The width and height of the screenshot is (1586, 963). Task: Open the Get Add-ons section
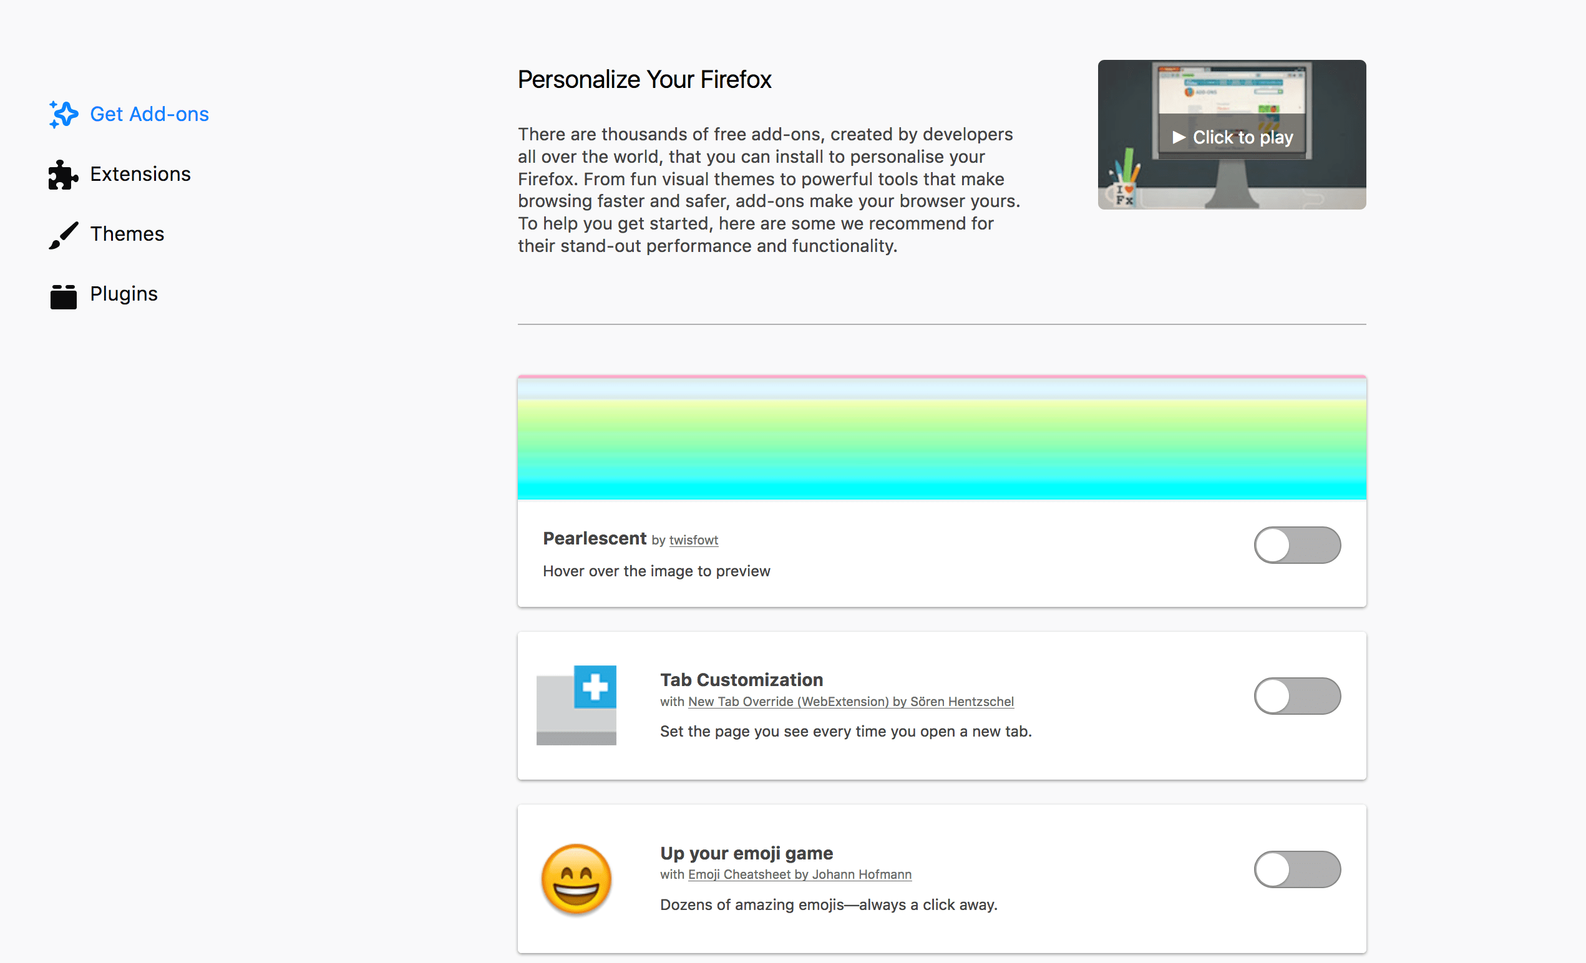[x=129, y=115]
